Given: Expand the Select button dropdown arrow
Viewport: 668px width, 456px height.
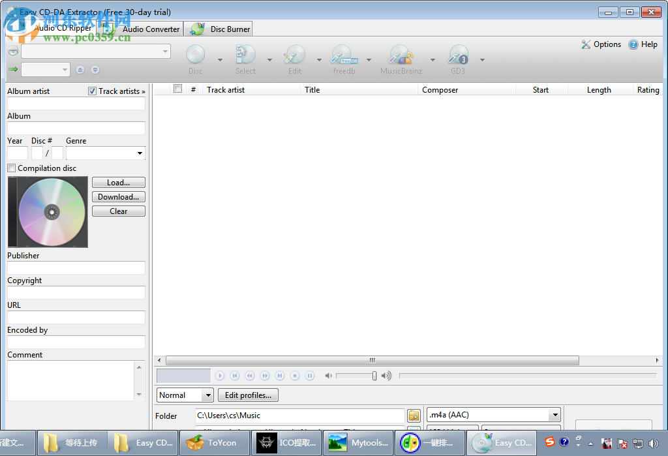Looking at the screenshot, I should 269,59.
